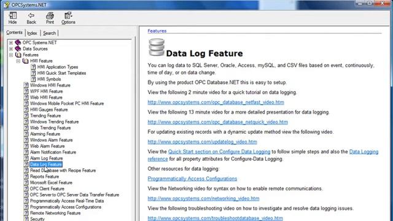The image size is (393, 221).
Task: Collapse the HMI Feature node
Action: pyautogui.click(x=18, y=61)
